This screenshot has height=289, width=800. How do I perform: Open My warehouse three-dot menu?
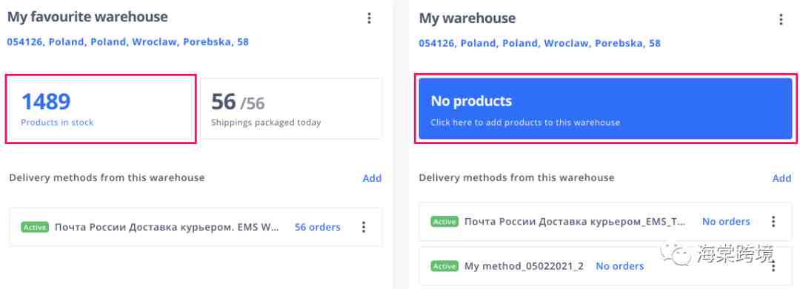781,19
